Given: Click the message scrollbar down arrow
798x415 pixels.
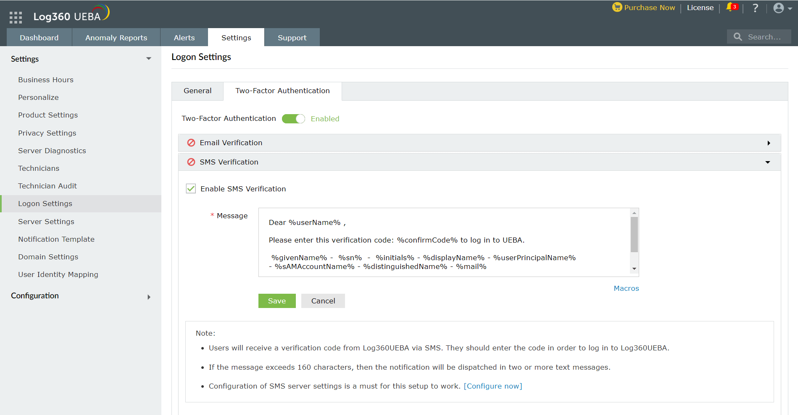Looking at the screenshot, I should pos(635,269).
